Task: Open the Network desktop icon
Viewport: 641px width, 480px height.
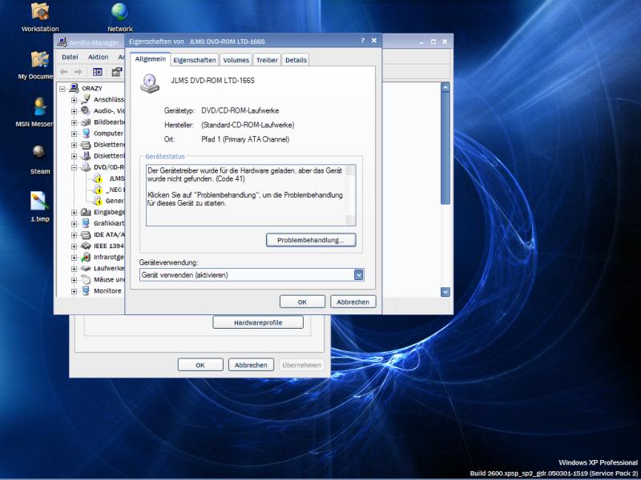Action: 119,12
